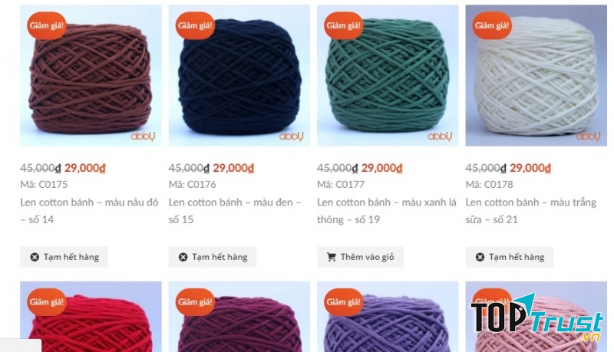Click the Giảm giá badge on black yarn
Viewport: 614px width, 352px height.
click(195, 26)
